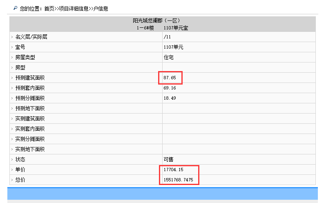Click the arrow bullet before 房屋类型
This screenshot has height=203, width=324.
[x=12, y=58]
